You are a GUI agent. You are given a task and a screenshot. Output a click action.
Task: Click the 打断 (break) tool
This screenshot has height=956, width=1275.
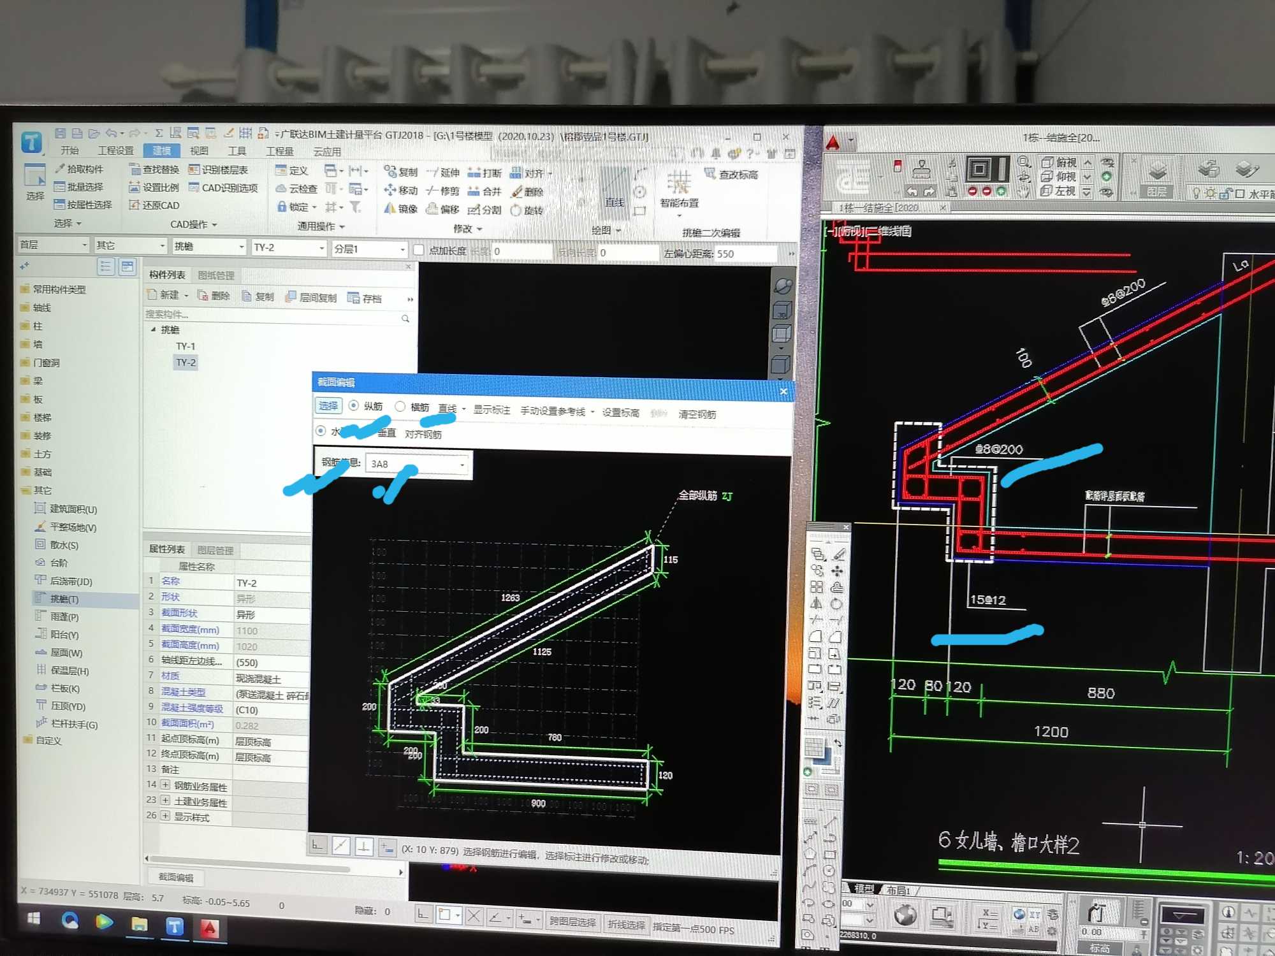(484, 173)
